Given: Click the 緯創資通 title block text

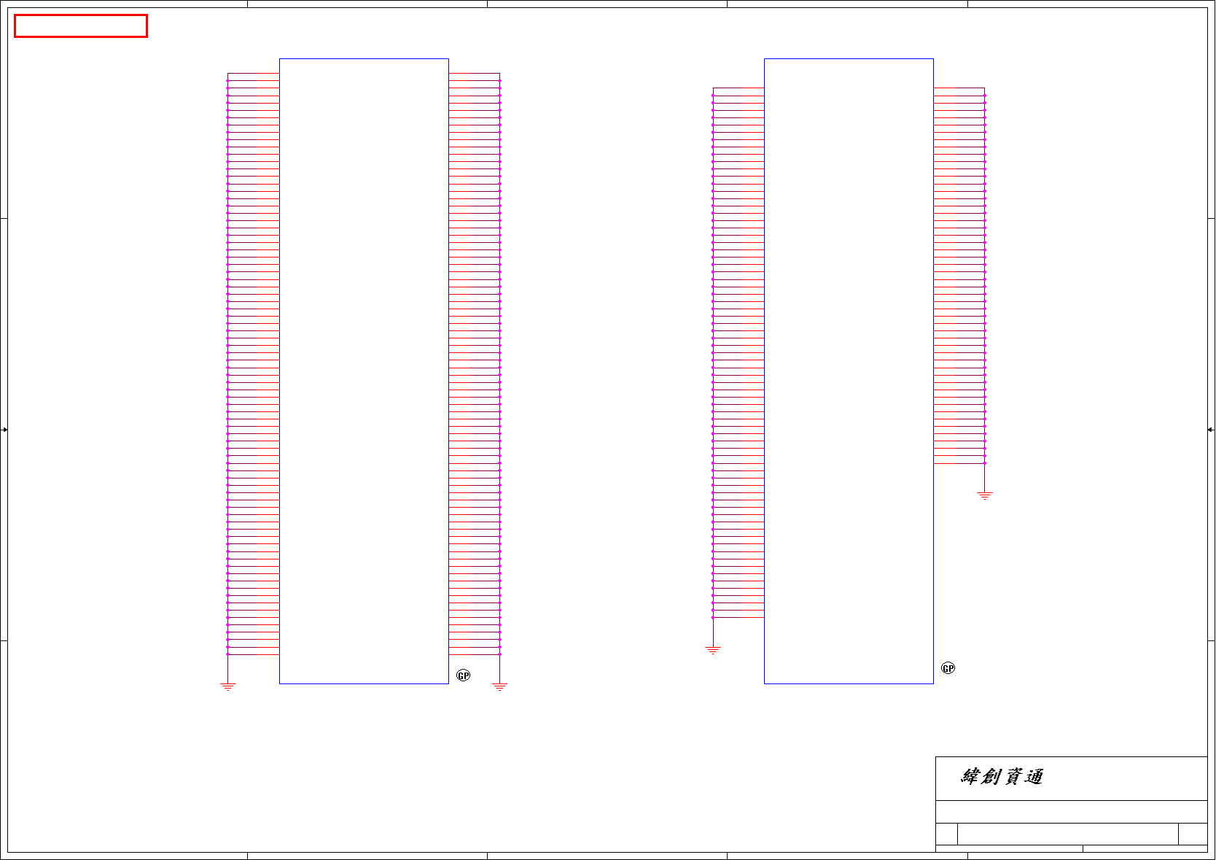Looking at the screenshot, I should [1002, 777].
